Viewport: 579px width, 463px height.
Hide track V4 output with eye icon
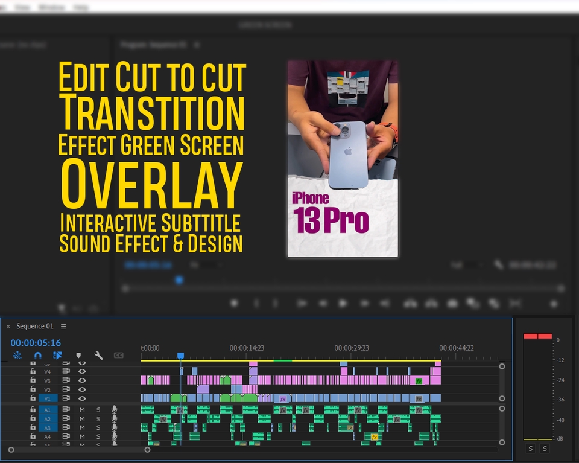pyautogui.click(x=82, y=371)
